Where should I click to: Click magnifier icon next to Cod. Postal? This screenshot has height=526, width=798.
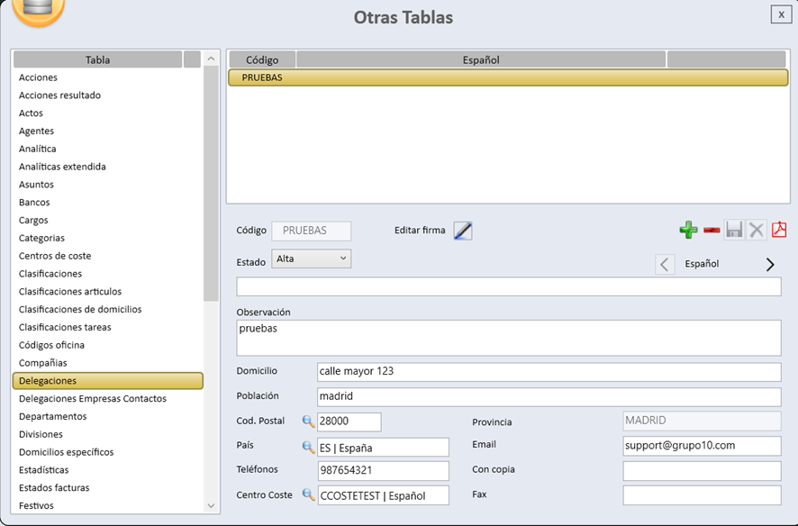(x=308, y=422)
